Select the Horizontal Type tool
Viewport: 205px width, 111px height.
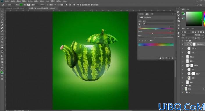click(2, 53)
